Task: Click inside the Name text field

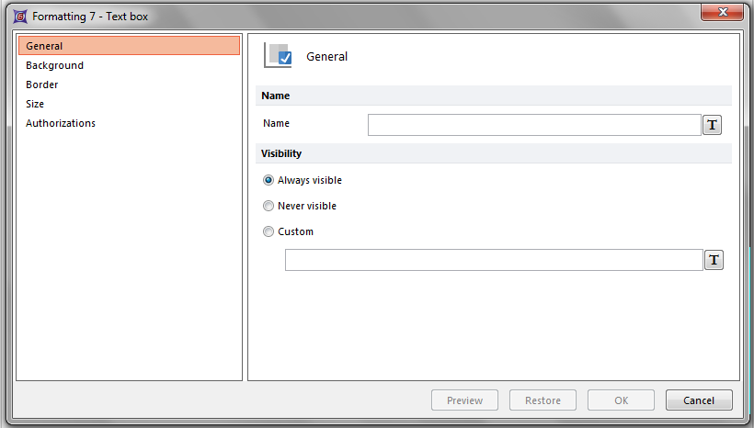Action: (533, 125)
